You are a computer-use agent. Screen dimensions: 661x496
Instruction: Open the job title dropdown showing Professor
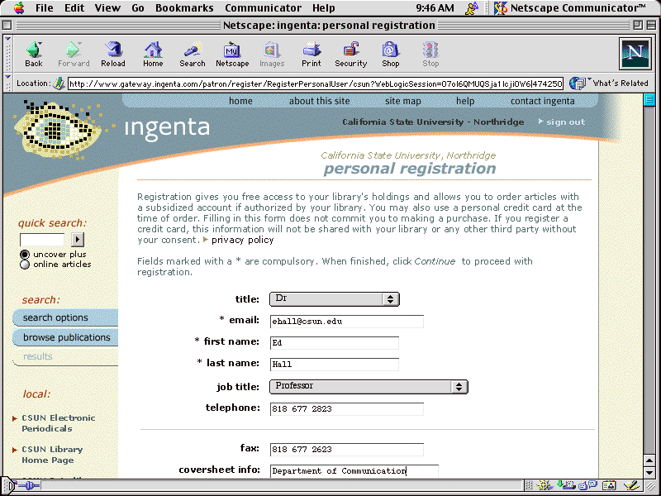click(369, 387)
